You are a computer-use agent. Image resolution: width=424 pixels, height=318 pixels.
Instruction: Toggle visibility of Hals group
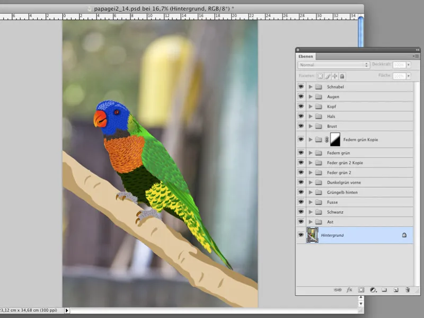(x=301, y=116)
